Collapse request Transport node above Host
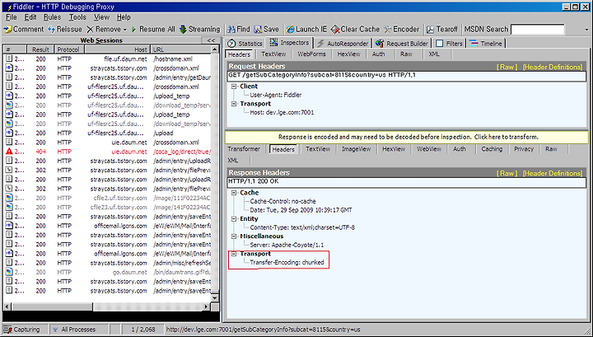593x337 pixels. (234, 104)
